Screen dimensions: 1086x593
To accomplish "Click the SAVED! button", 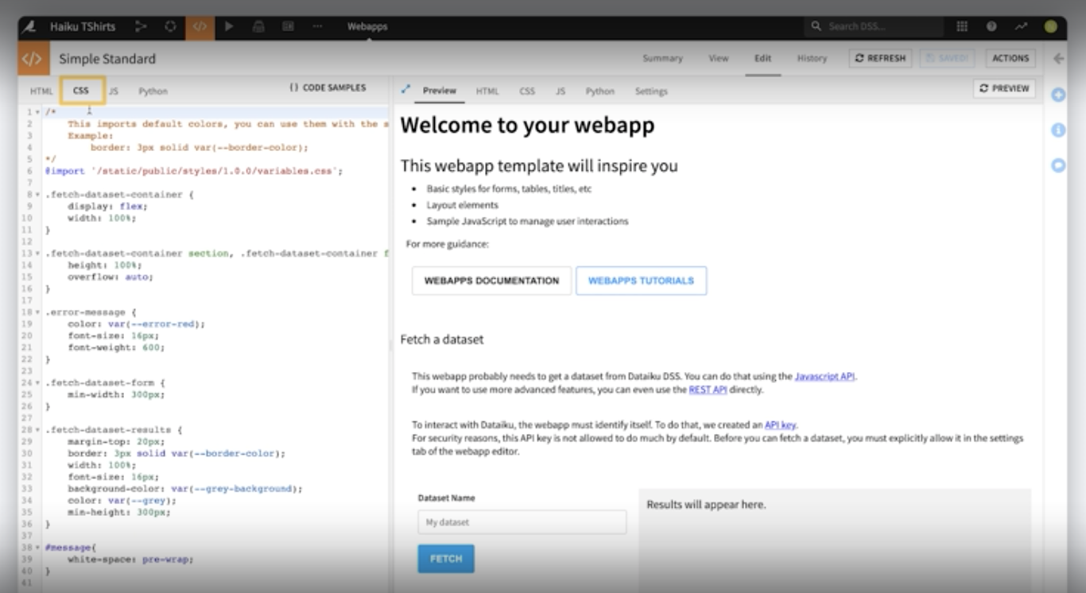I will [948, 58].
